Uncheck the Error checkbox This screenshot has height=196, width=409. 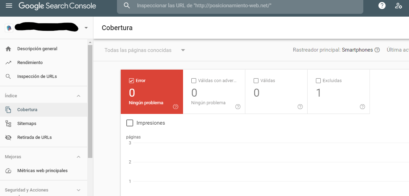click(131, 81)
